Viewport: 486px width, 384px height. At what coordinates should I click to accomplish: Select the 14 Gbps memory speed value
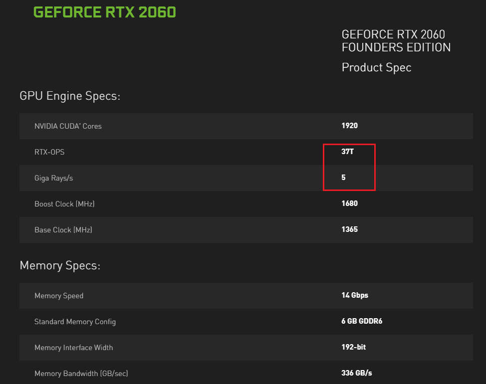[x=355, y=295]
